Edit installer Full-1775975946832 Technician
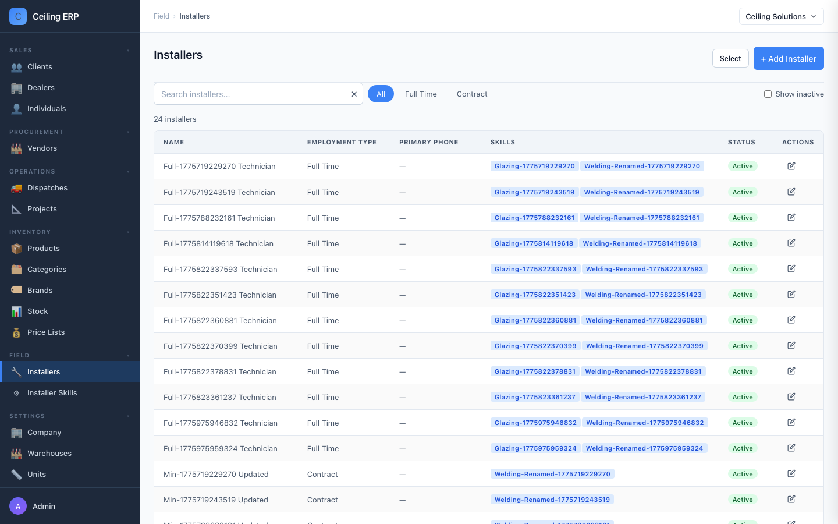This screenshot has width=838, height=524. tap(791, 422)
